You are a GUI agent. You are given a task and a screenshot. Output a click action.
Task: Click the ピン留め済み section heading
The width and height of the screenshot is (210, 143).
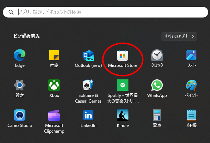tap(26, 36)
